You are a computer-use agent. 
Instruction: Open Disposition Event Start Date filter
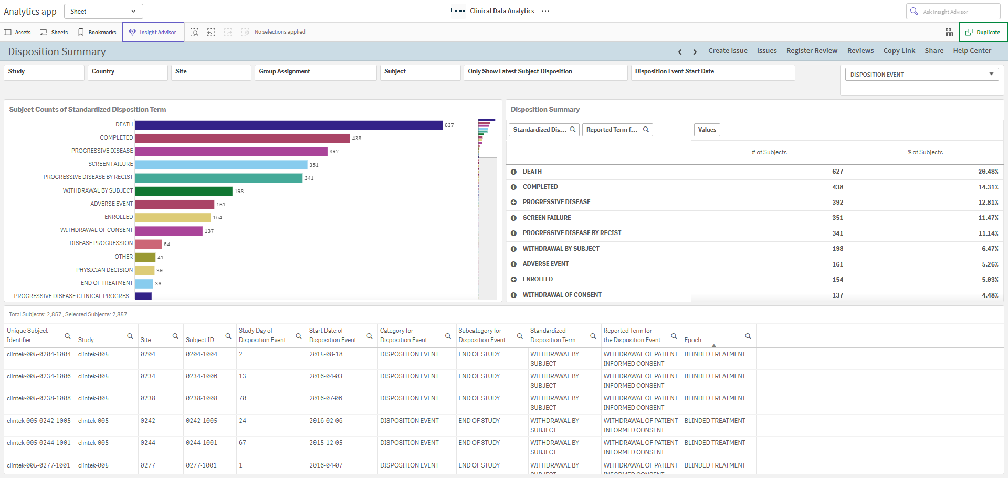coord(713,71)
